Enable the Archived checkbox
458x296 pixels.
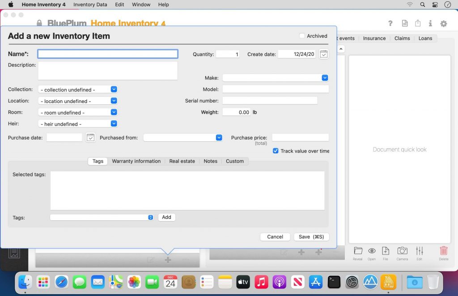302,36
